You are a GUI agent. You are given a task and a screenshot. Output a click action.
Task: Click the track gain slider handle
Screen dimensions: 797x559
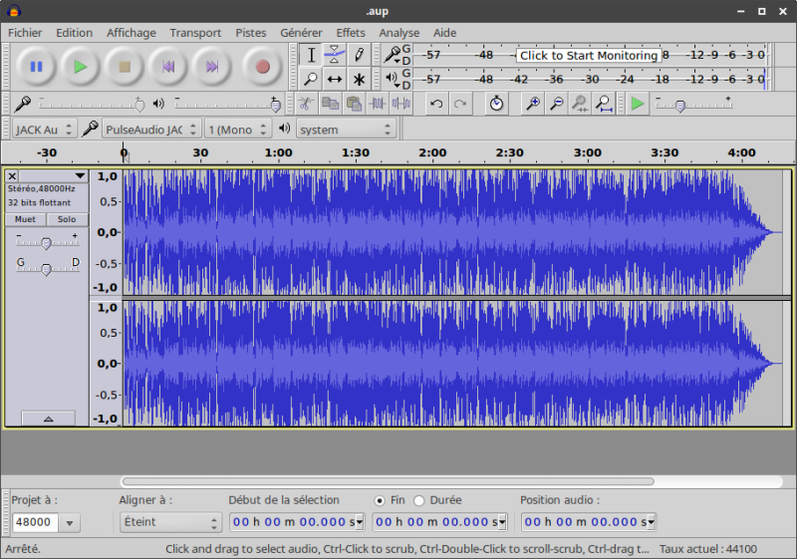tap(46, 243)
